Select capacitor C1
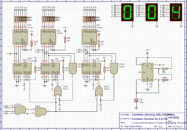Image resolution: width=187 pixels, height=130 pixels. coord(136,100)
